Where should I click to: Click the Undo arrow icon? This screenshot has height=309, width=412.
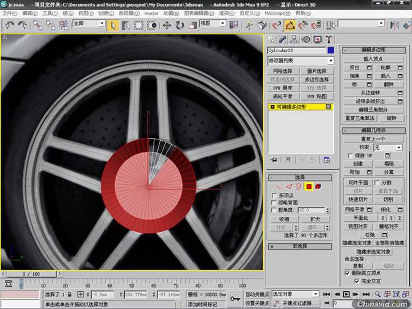pyautogui.click(x=9, y=25)
